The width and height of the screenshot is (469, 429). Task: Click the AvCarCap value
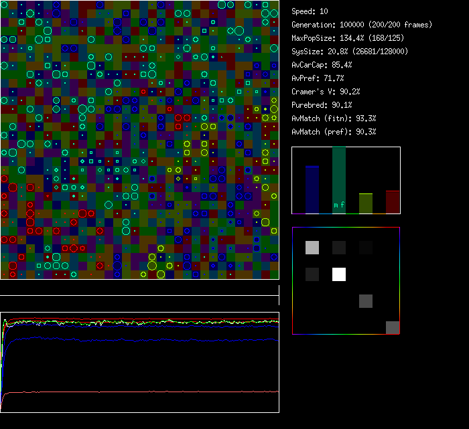point(322,65)
